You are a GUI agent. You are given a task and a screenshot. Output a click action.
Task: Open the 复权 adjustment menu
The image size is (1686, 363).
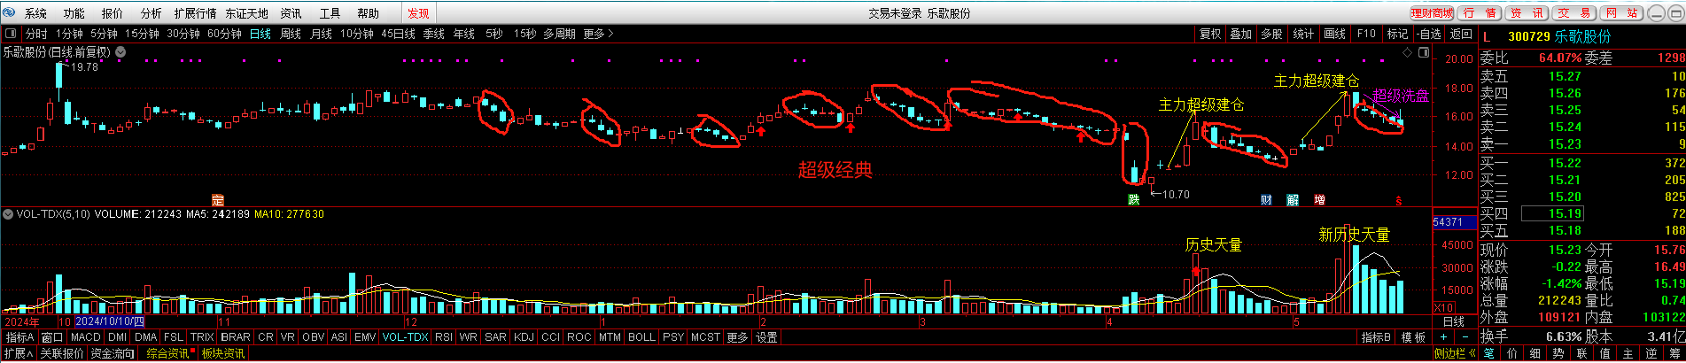pos(1210,34)
